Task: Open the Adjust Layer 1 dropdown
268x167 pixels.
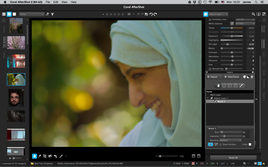Action: point(218,14)
